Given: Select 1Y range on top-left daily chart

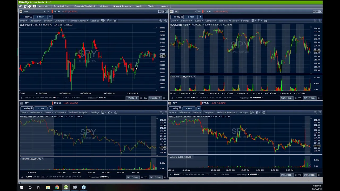Looking at the screenshot, I should pyautogui.click(x=62, y=98).
